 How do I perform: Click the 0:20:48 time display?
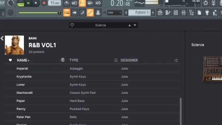(x=120, y=3)
